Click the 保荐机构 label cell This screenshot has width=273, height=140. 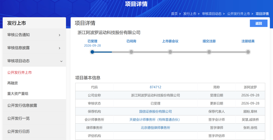tap(94, 111)
